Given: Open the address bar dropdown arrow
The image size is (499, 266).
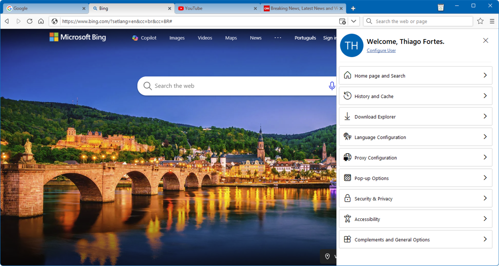Looking at the screenshot, I should tap(353, 21).
